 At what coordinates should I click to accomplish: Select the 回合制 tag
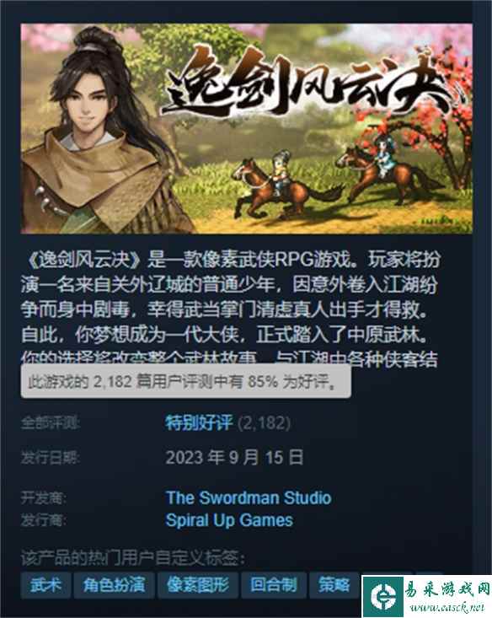[x=273, y=585]
